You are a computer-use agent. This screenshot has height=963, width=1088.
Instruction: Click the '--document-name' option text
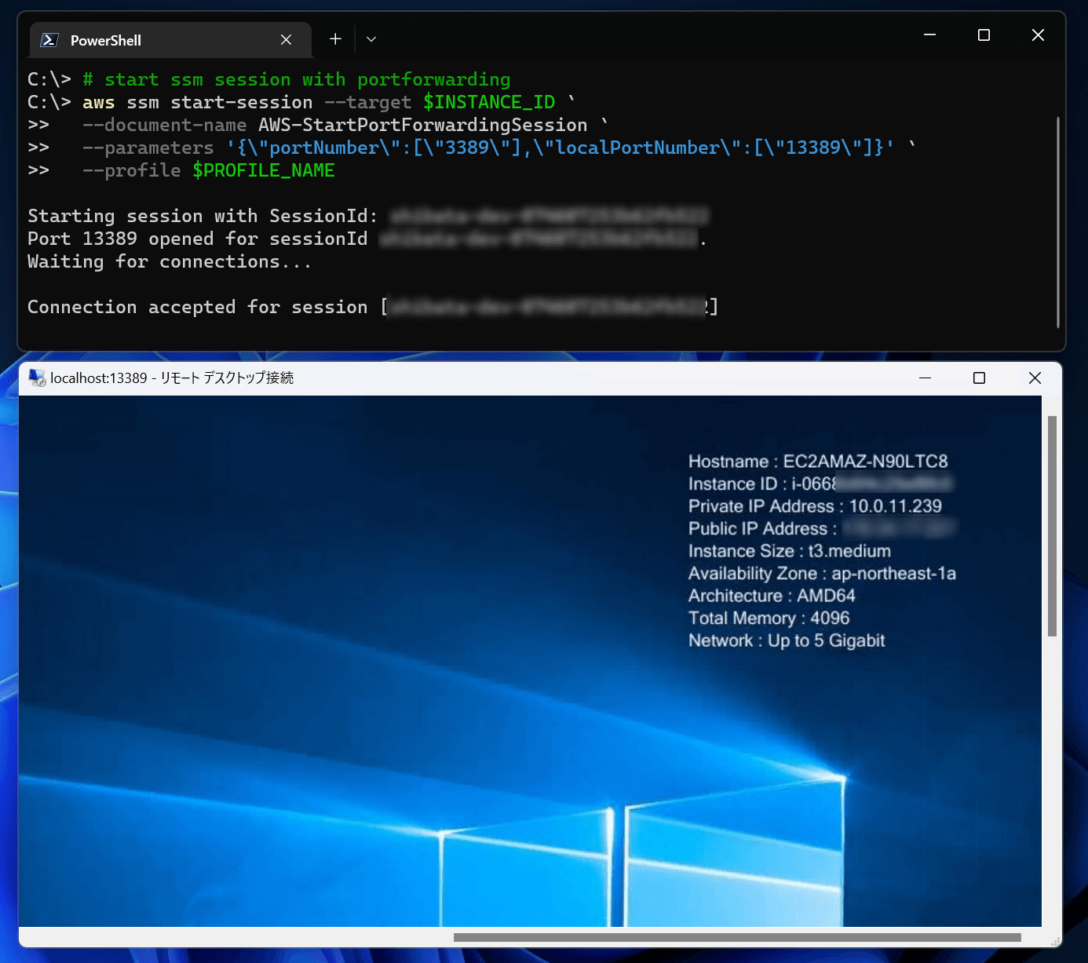(x=165, y=125)
